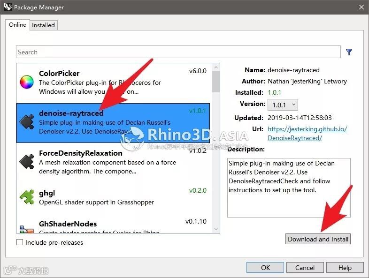369x278 pixels.
Task: Click the ColorPicker color wheel icon
Action: (x=27, y=82)
